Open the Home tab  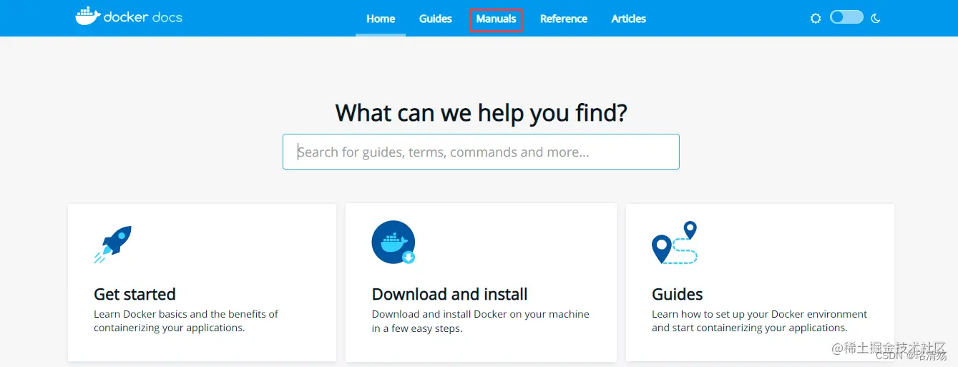pos(381,19)
